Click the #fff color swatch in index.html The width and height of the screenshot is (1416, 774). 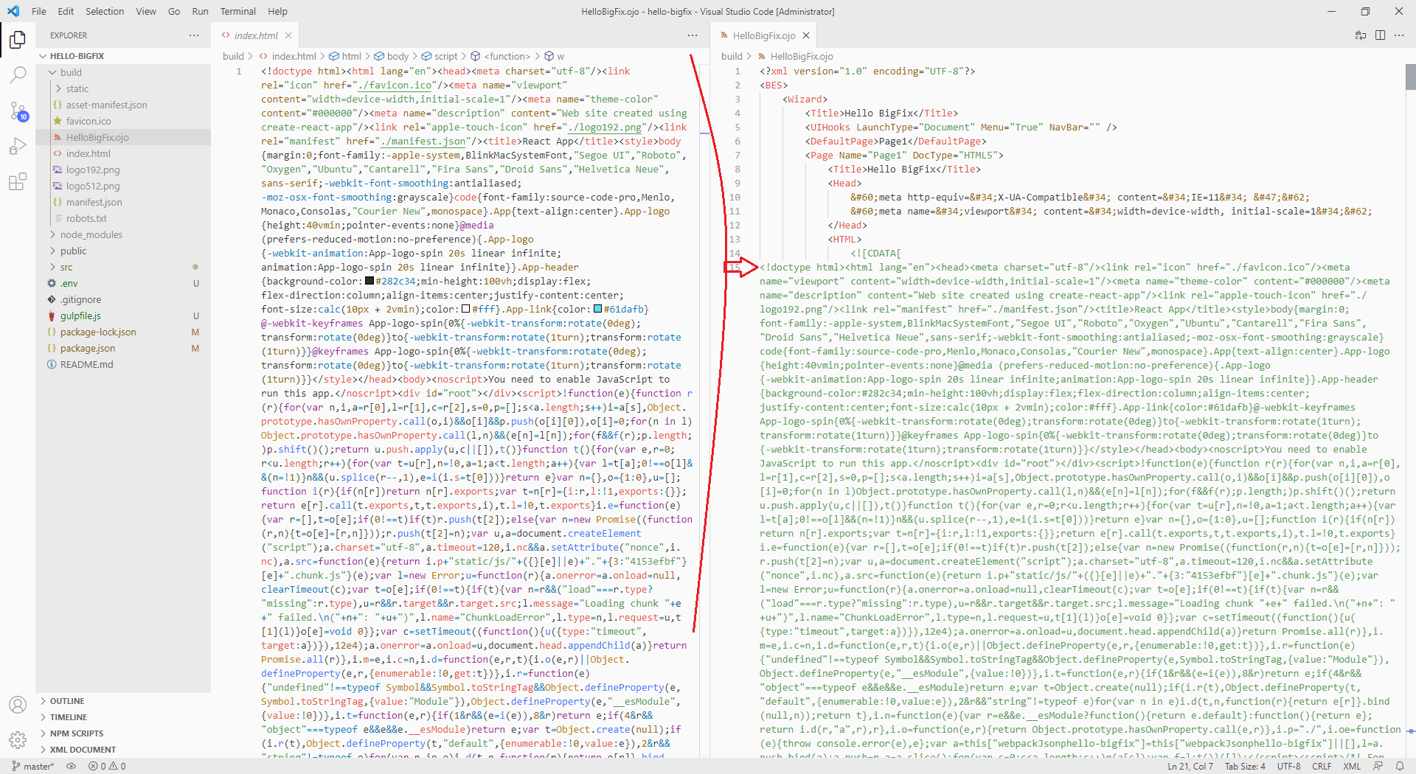466,309
